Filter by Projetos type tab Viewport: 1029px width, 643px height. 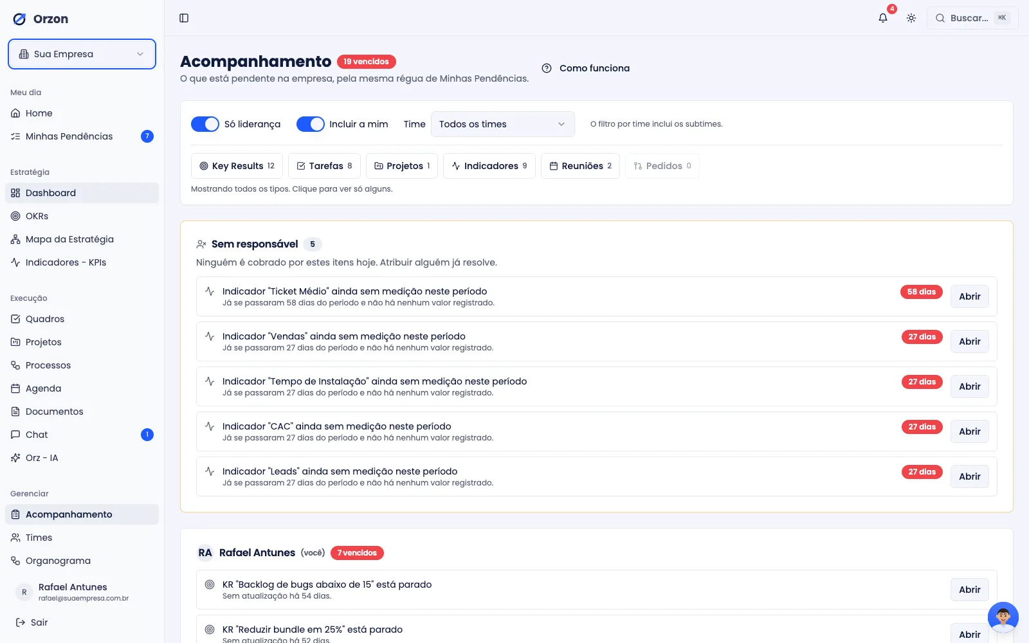pyautogui.click(x=402, y=166)
